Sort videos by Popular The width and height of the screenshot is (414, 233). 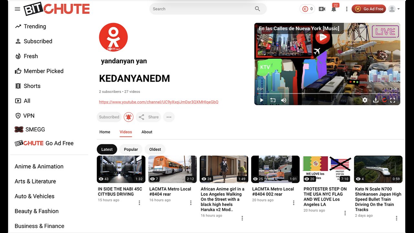131,150
